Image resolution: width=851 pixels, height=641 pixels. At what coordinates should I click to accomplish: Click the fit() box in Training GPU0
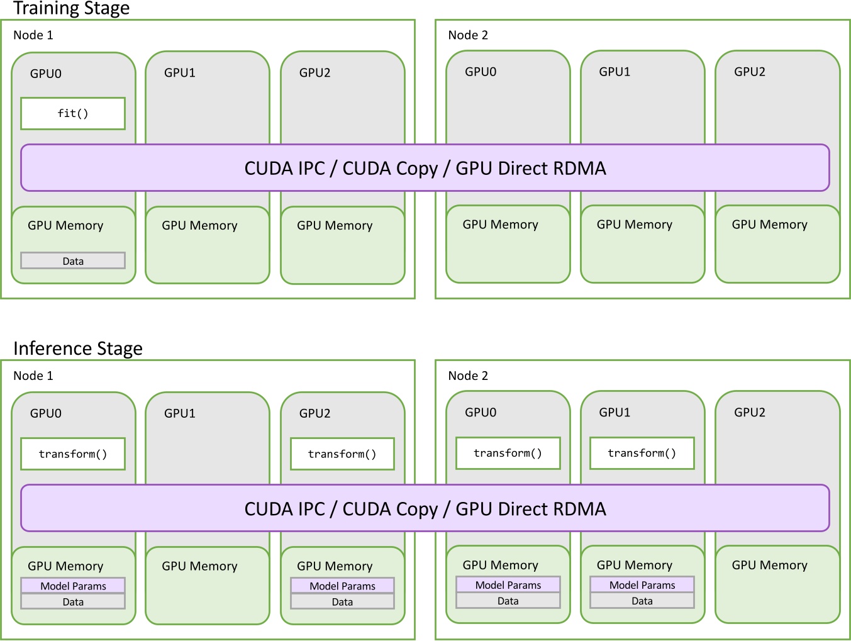[73, 114]
